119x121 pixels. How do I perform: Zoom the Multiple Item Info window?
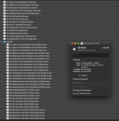pos(78,43)
